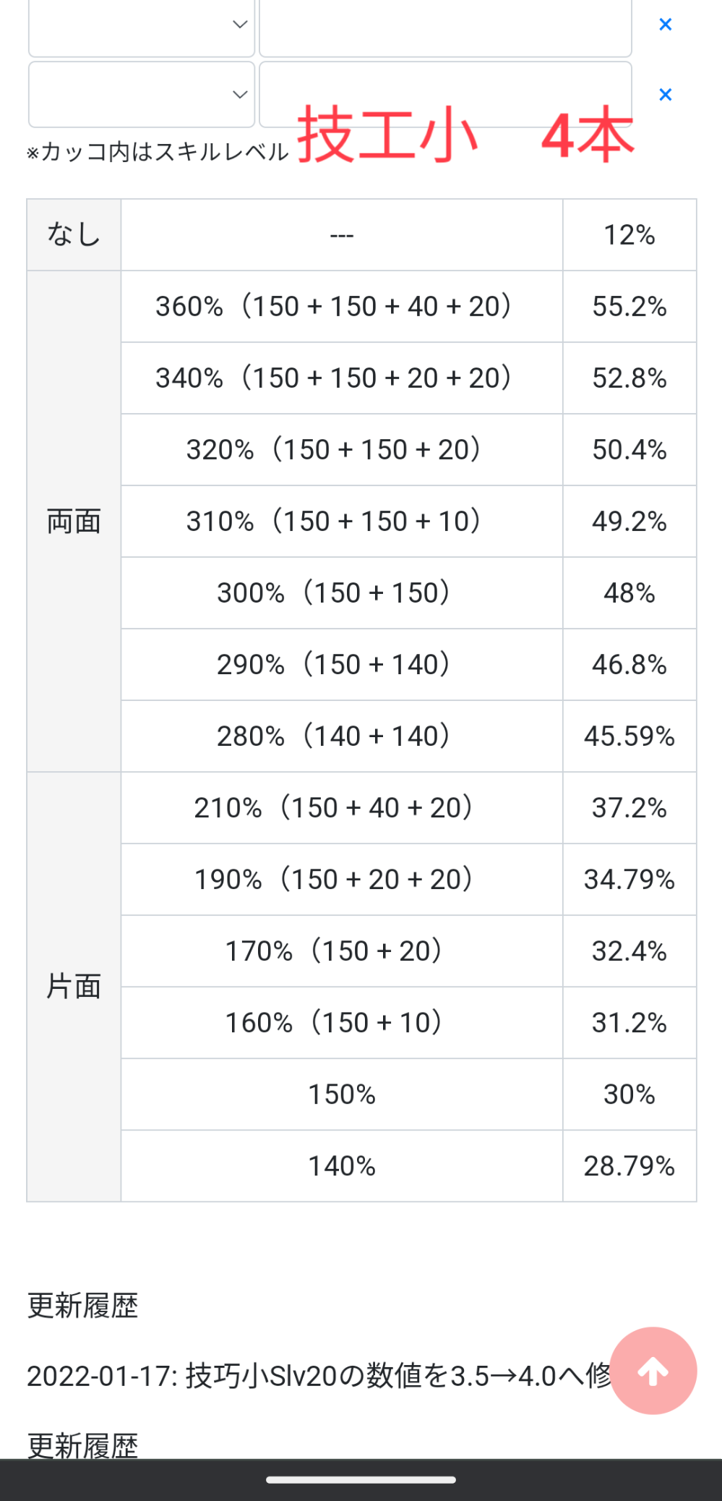Click the 12% value in the なし row
722x1501 pixels.
[629, 235]
